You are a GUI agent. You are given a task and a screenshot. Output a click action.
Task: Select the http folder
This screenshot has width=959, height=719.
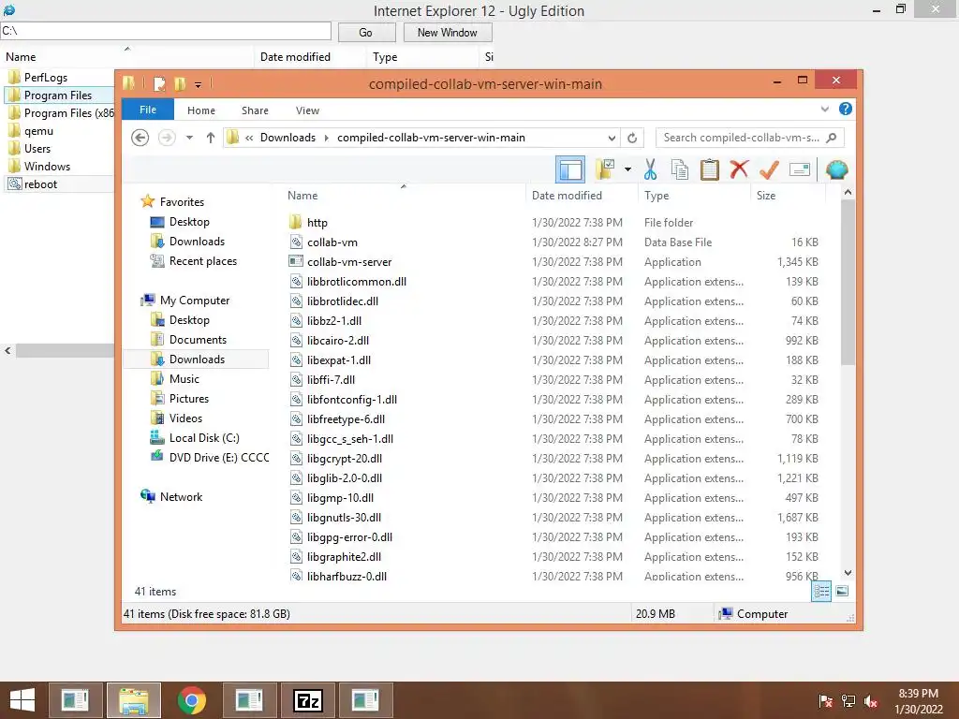(317, 223)
